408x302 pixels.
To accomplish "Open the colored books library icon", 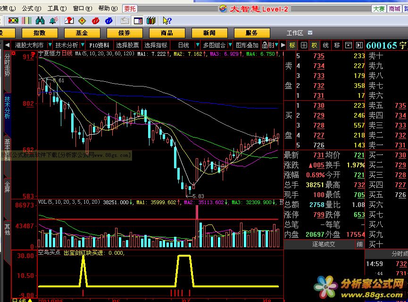I will [151, 21].
